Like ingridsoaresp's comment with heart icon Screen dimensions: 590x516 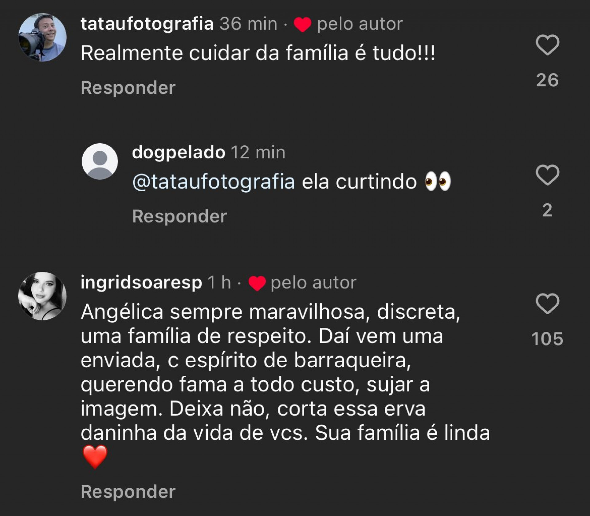click(547, 304)
